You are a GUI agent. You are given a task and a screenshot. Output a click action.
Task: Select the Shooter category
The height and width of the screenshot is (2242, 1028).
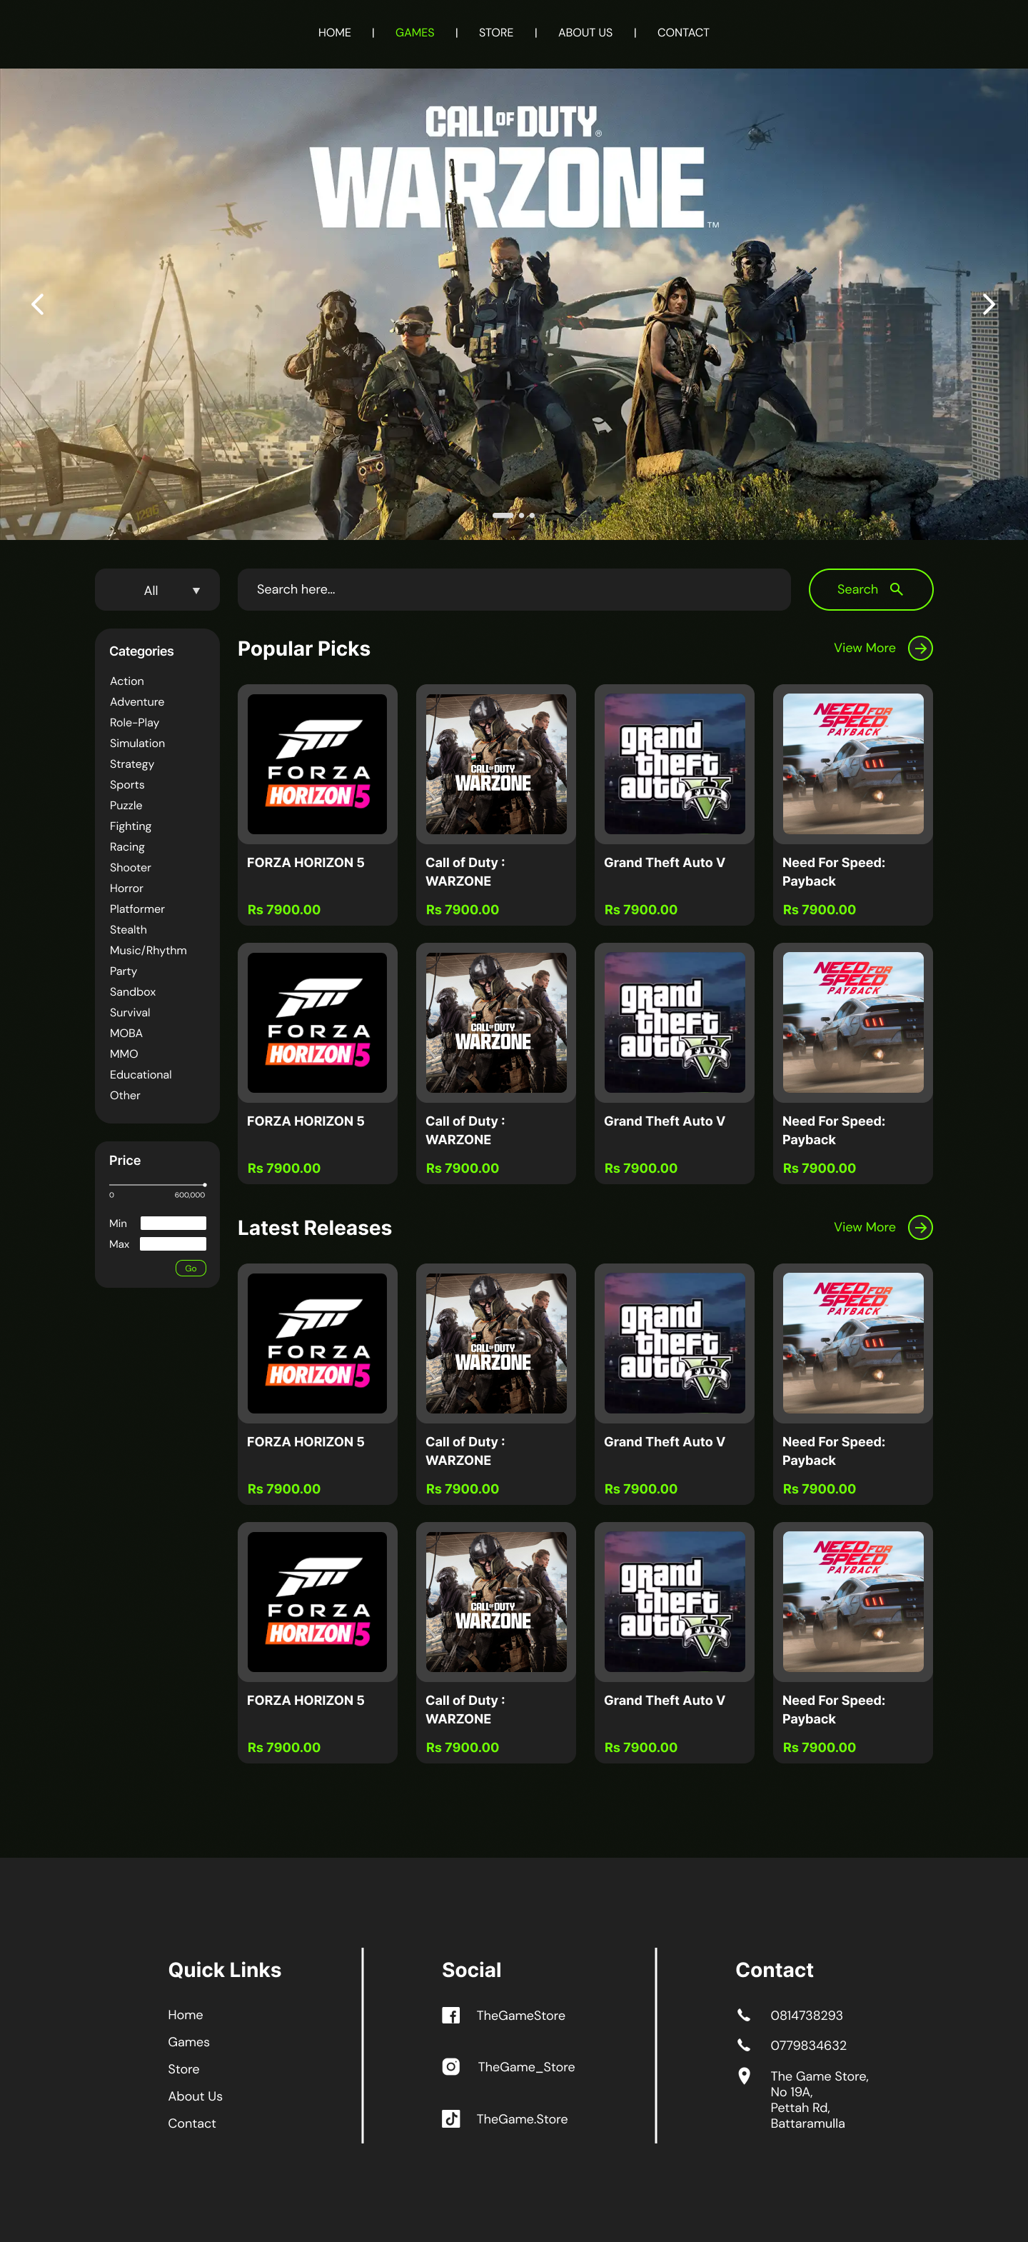pos(131,869)
